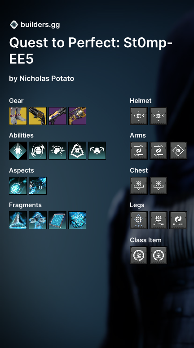The image size is (194, 348).
Task: Click the second Chest mod slot
Action: tap(159, 186)
